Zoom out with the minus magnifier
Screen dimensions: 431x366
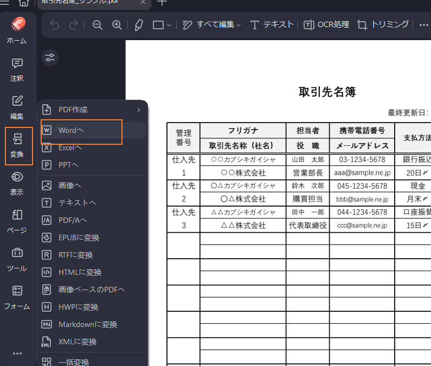coord(97,25)
